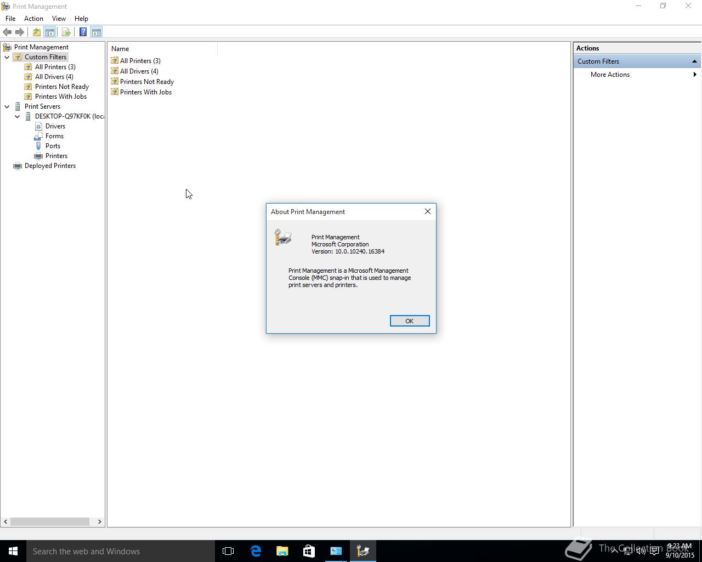Select Ports node icon in tree
This screenshot has height=562, width=702.
point(38,146)
